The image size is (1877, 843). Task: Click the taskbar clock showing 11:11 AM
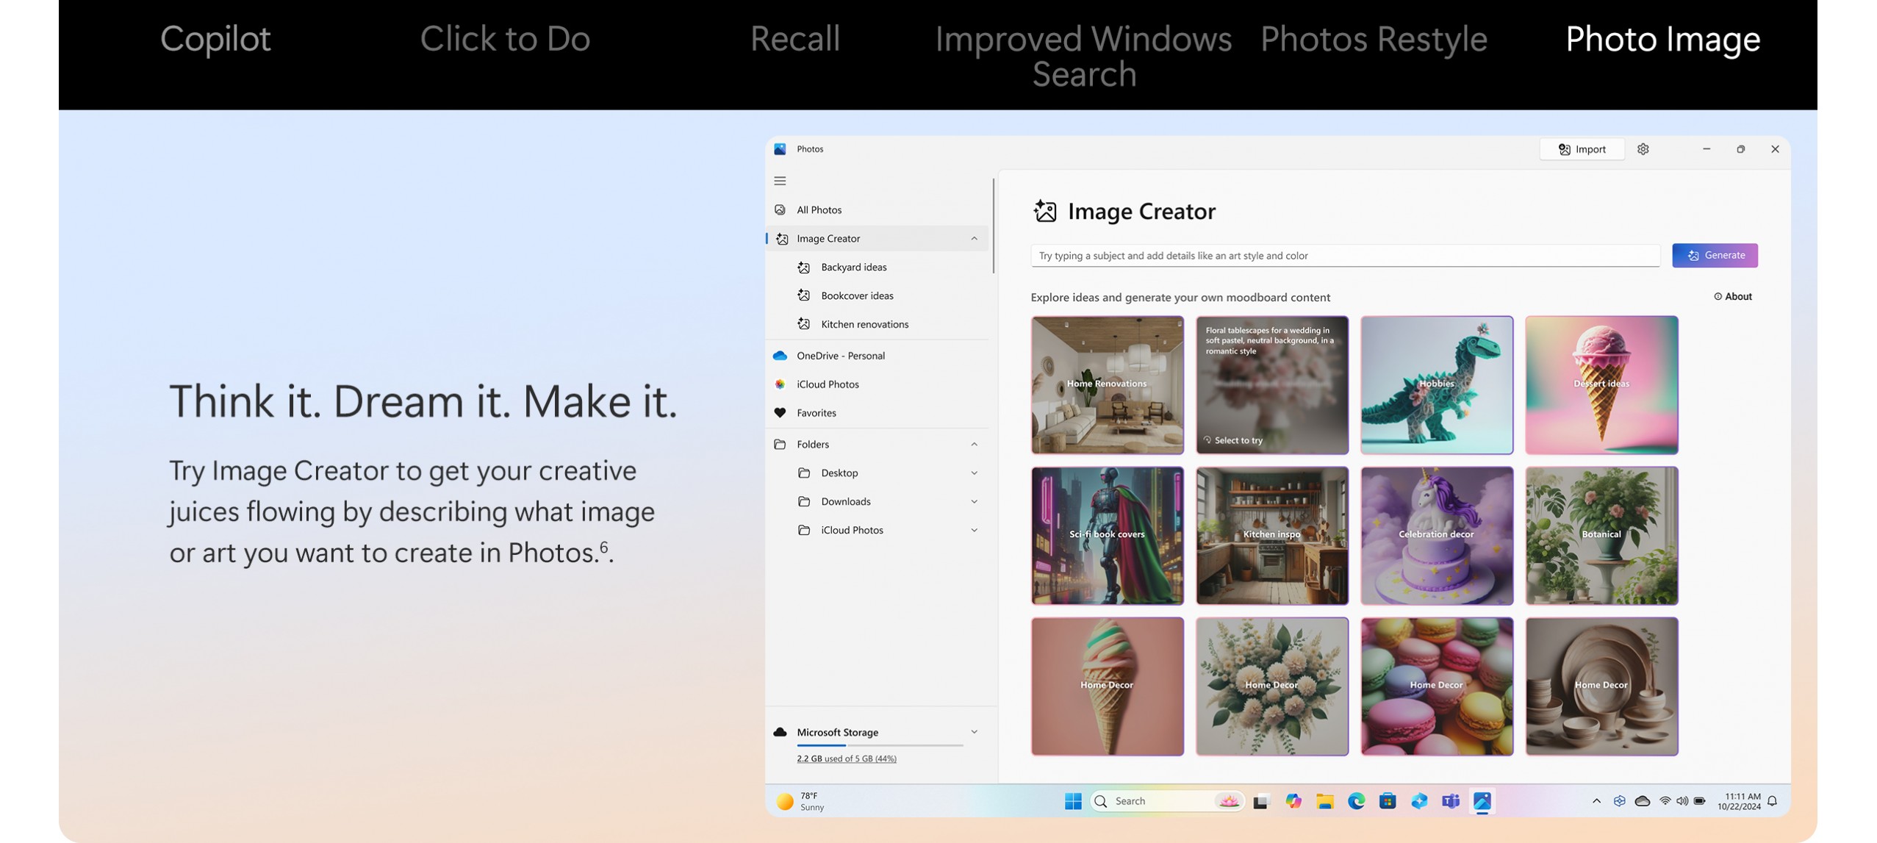(1739, 801)
